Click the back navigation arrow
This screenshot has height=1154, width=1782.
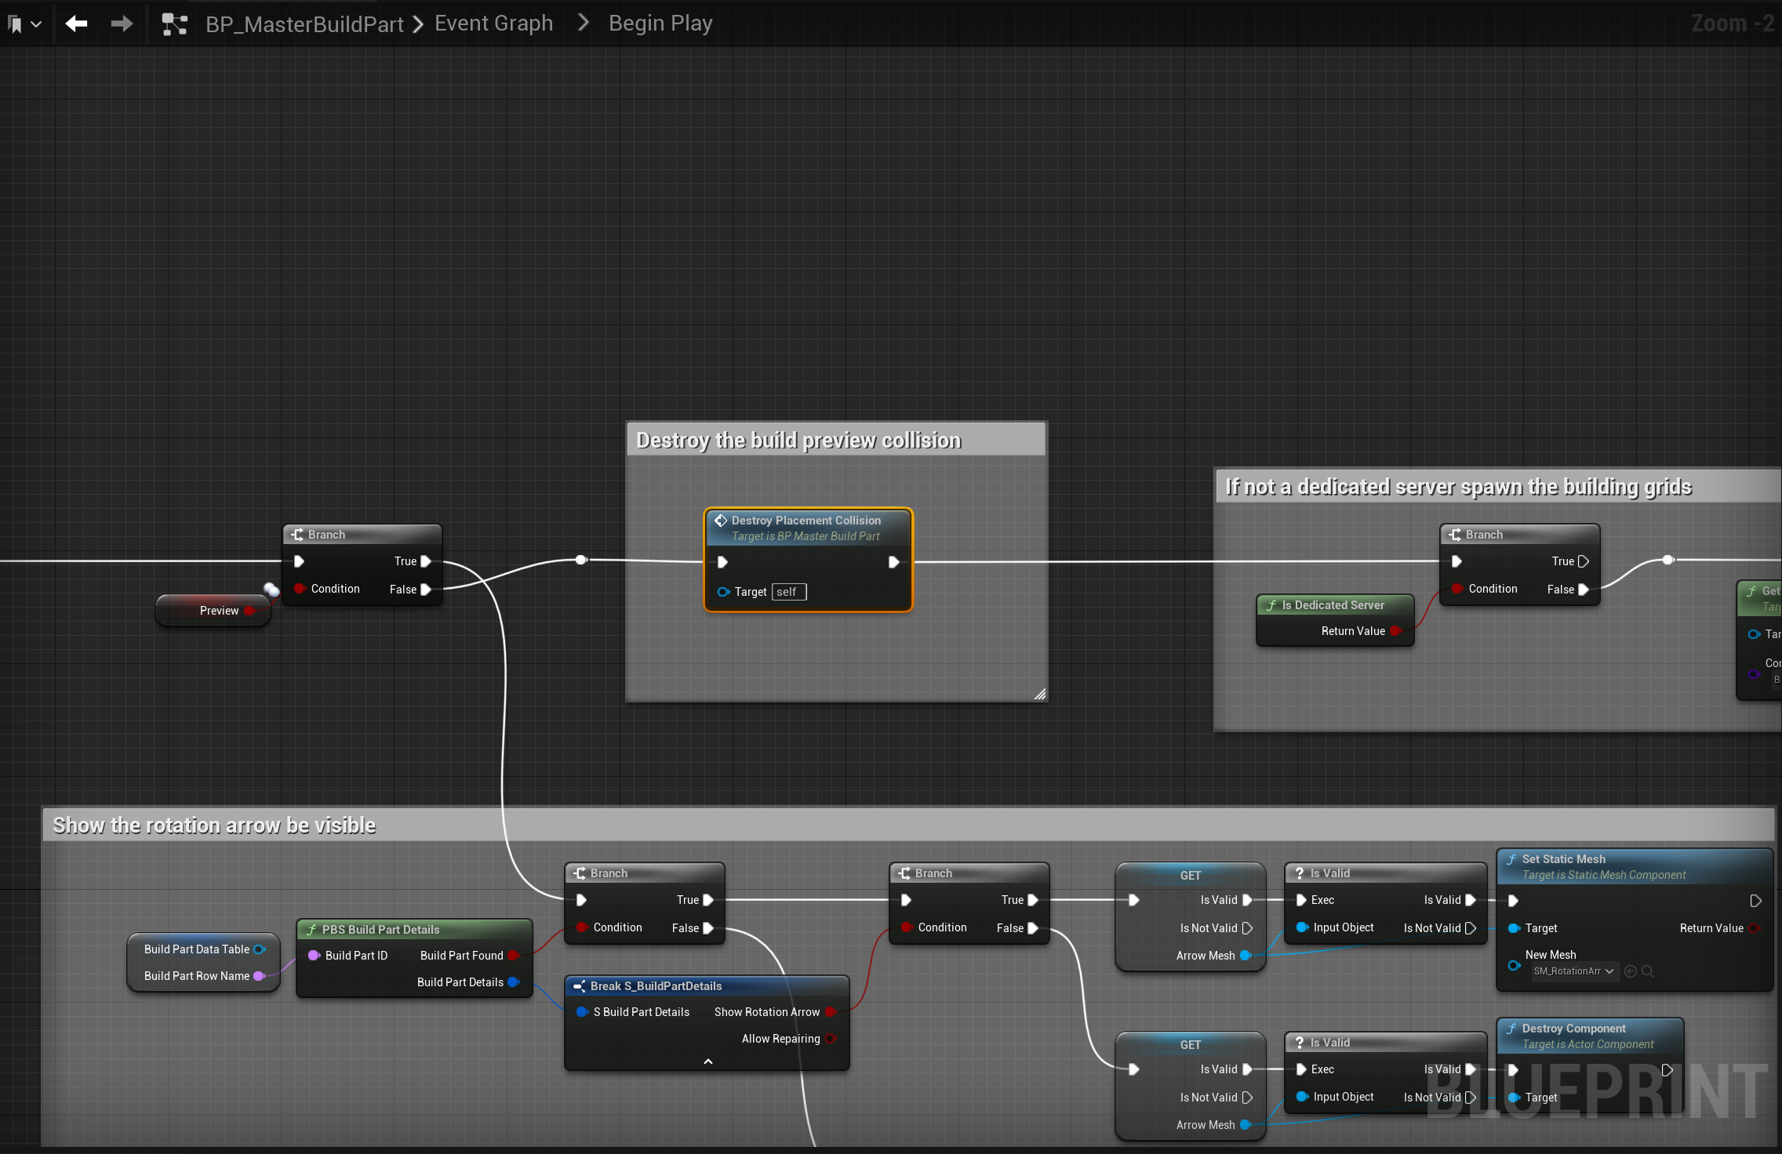(76, 24)
